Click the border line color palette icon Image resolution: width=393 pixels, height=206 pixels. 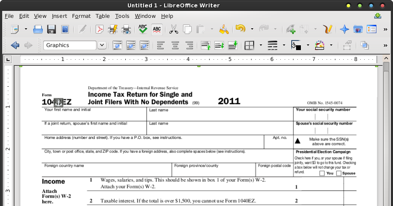[320, 45]
